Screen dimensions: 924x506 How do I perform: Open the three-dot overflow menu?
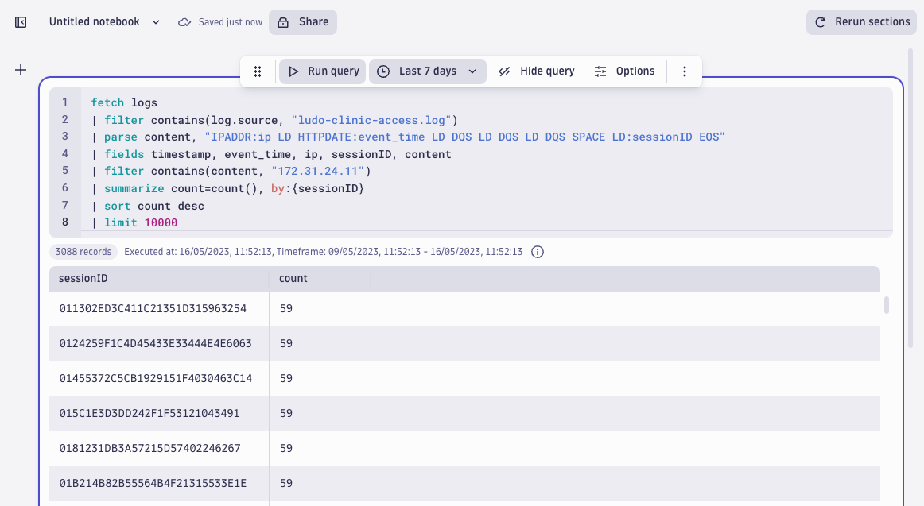(x=685, y=71)
